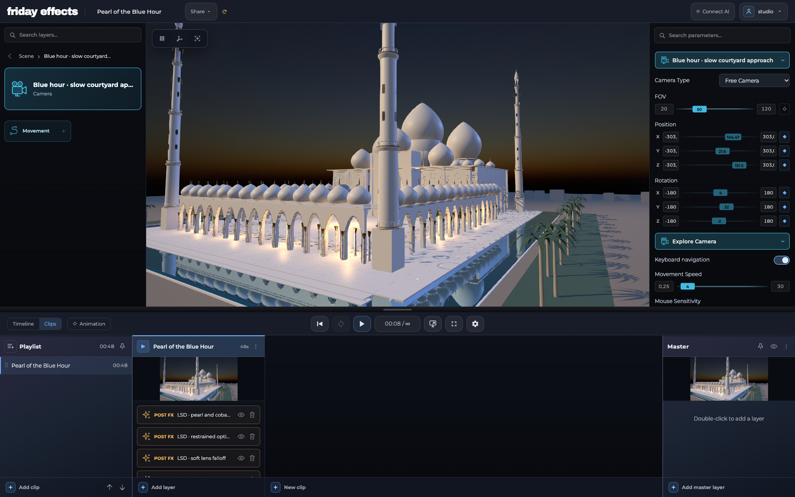Go back using the breadcrumb arrow

tap(10, 56)
